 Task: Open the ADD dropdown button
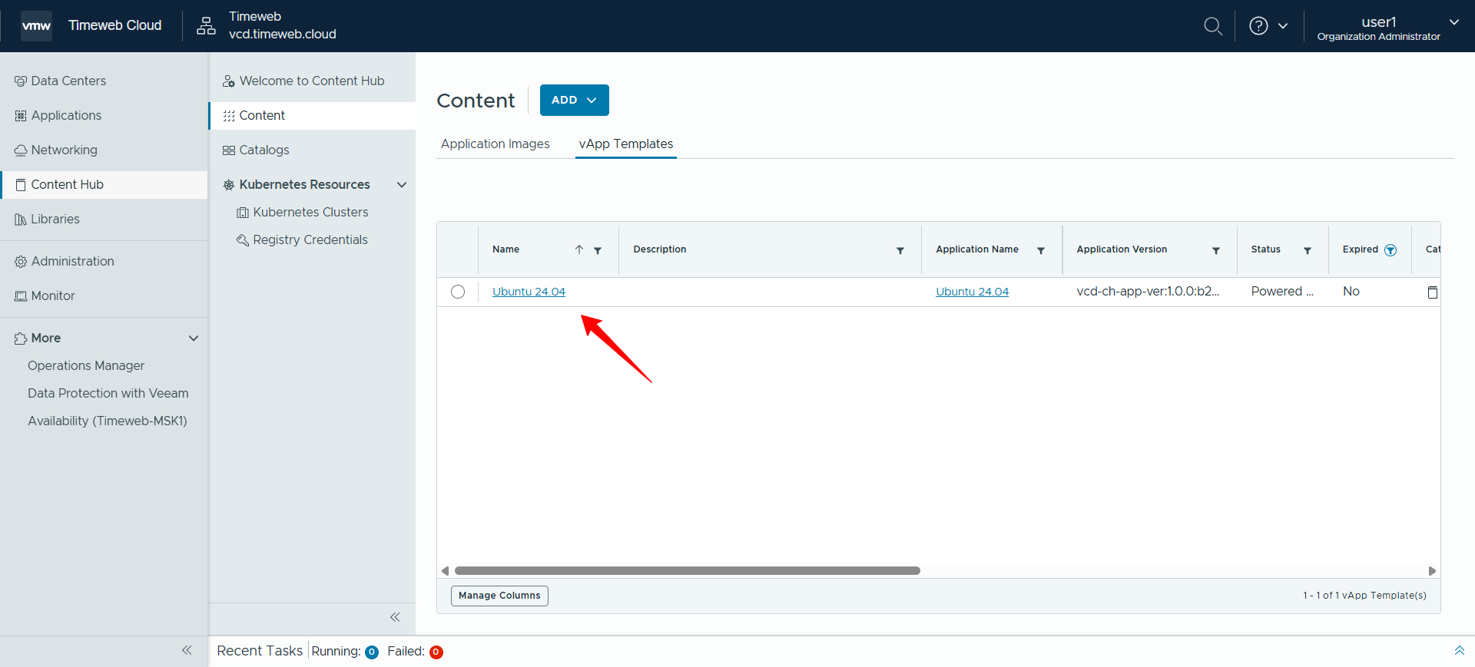coord(574,100)
